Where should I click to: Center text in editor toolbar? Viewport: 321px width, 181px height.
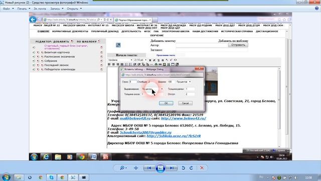click(113, 64)
